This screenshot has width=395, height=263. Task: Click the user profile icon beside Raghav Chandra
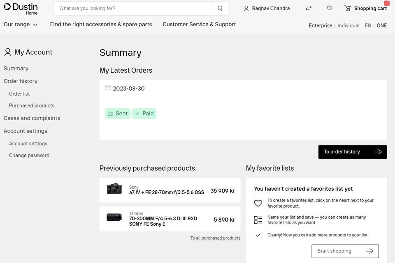[246, 8]
